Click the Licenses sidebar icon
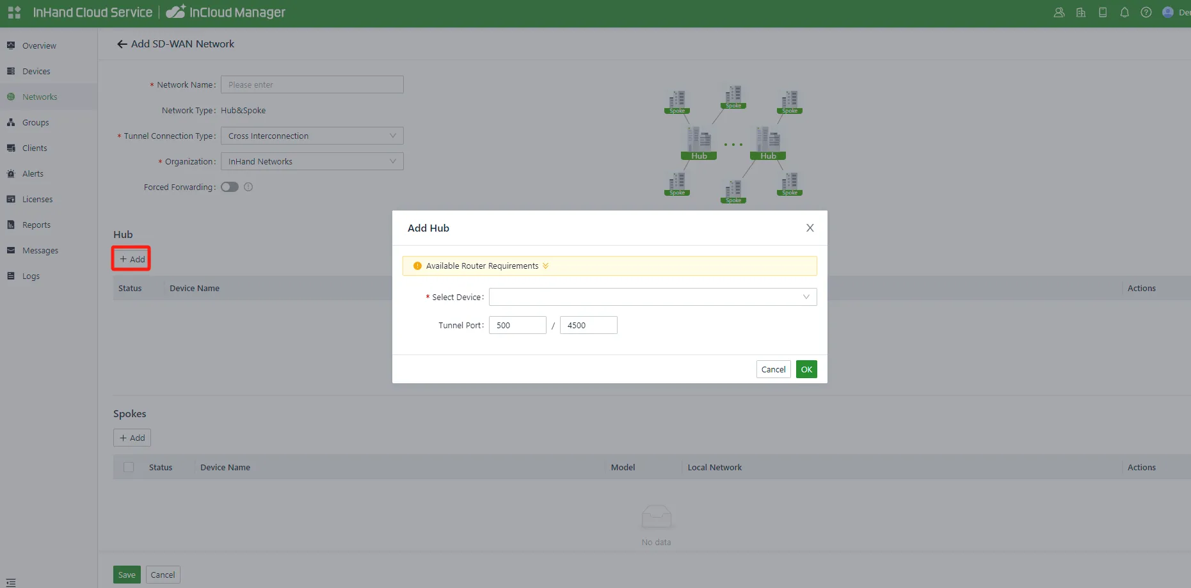Image resolution: width=1191 pixels, height=588 pixels. pos(11,199)
